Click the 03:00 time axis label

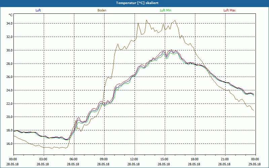[43, 159]
